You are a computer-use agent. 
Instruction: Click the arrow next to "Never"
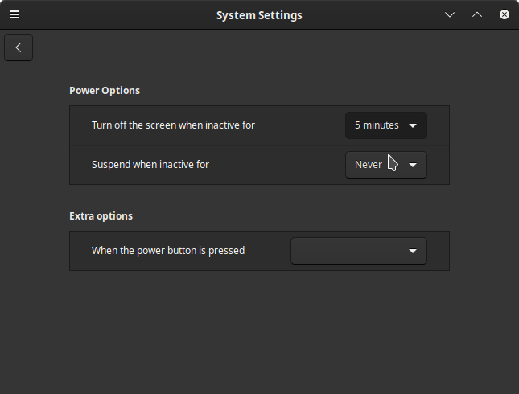click(x=413, y=165)
